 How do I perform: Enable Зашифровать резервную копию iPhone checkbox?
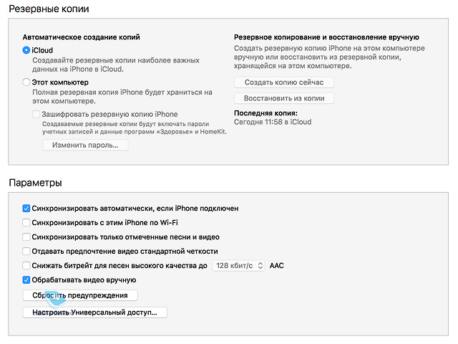(36, 114)
